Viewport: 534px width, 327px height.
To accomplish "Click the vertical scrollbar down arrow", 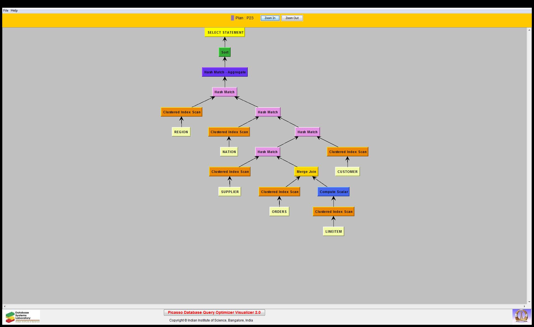I will [x=529, y=302].
